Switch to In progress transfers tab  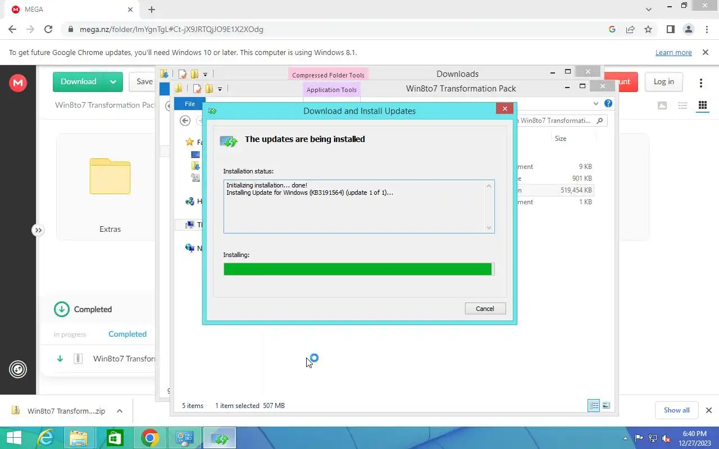70,335
